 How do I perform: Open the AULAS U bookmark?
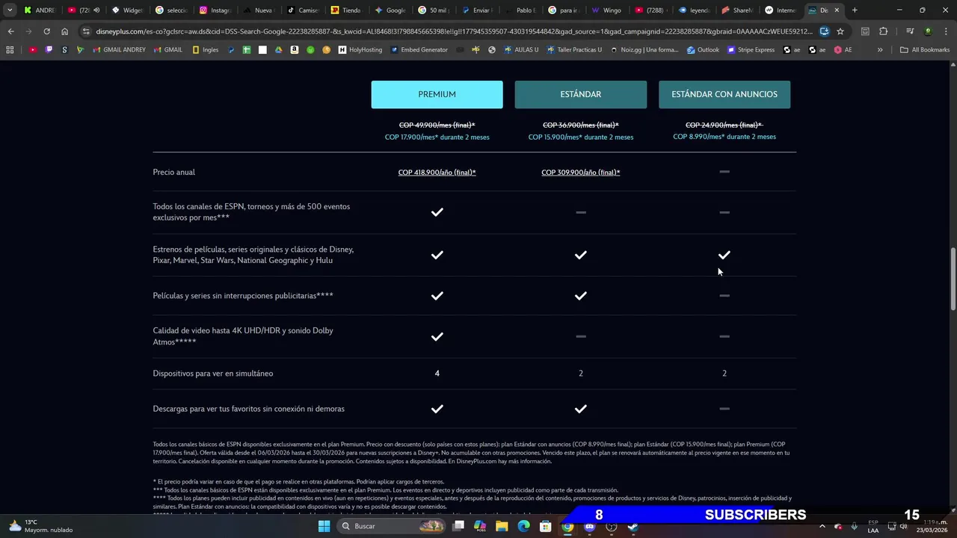pos(521,50)
